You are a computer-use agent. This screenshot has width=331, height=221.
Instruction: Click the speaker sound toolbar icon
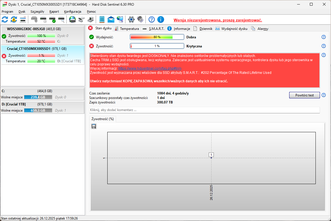(x=140, y=20)
